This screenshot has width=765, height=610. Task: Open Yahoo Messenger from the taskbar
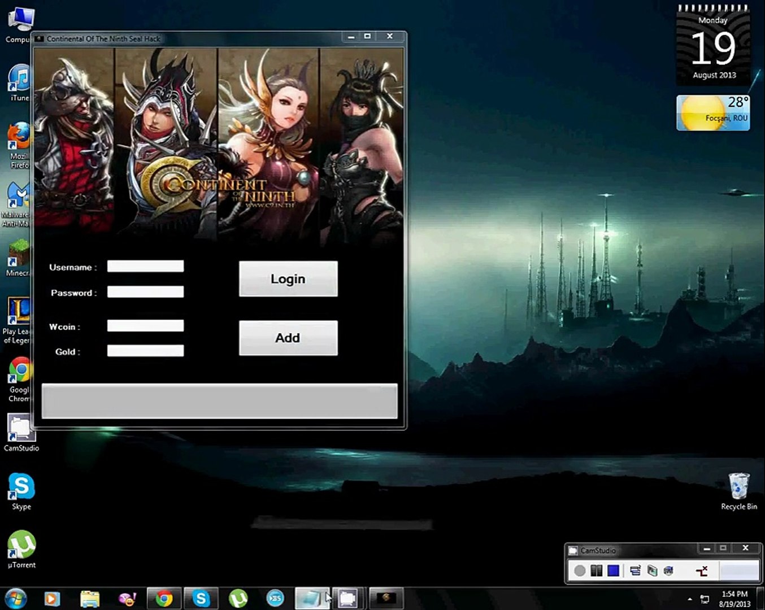click(x=127, y=599)
